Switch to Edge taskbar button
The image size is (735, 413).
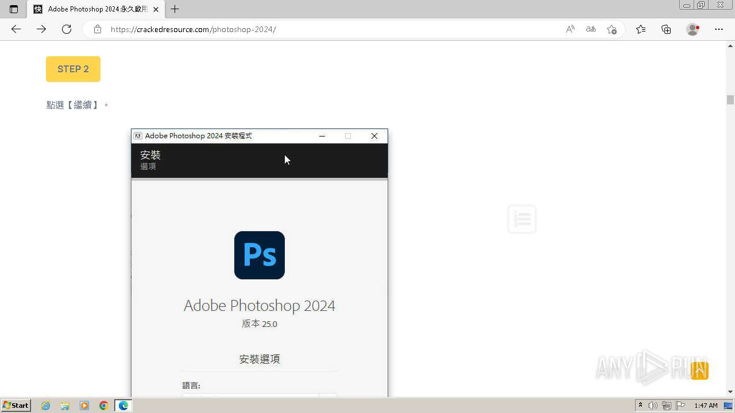pyautogui.click(x=123, y=406)
